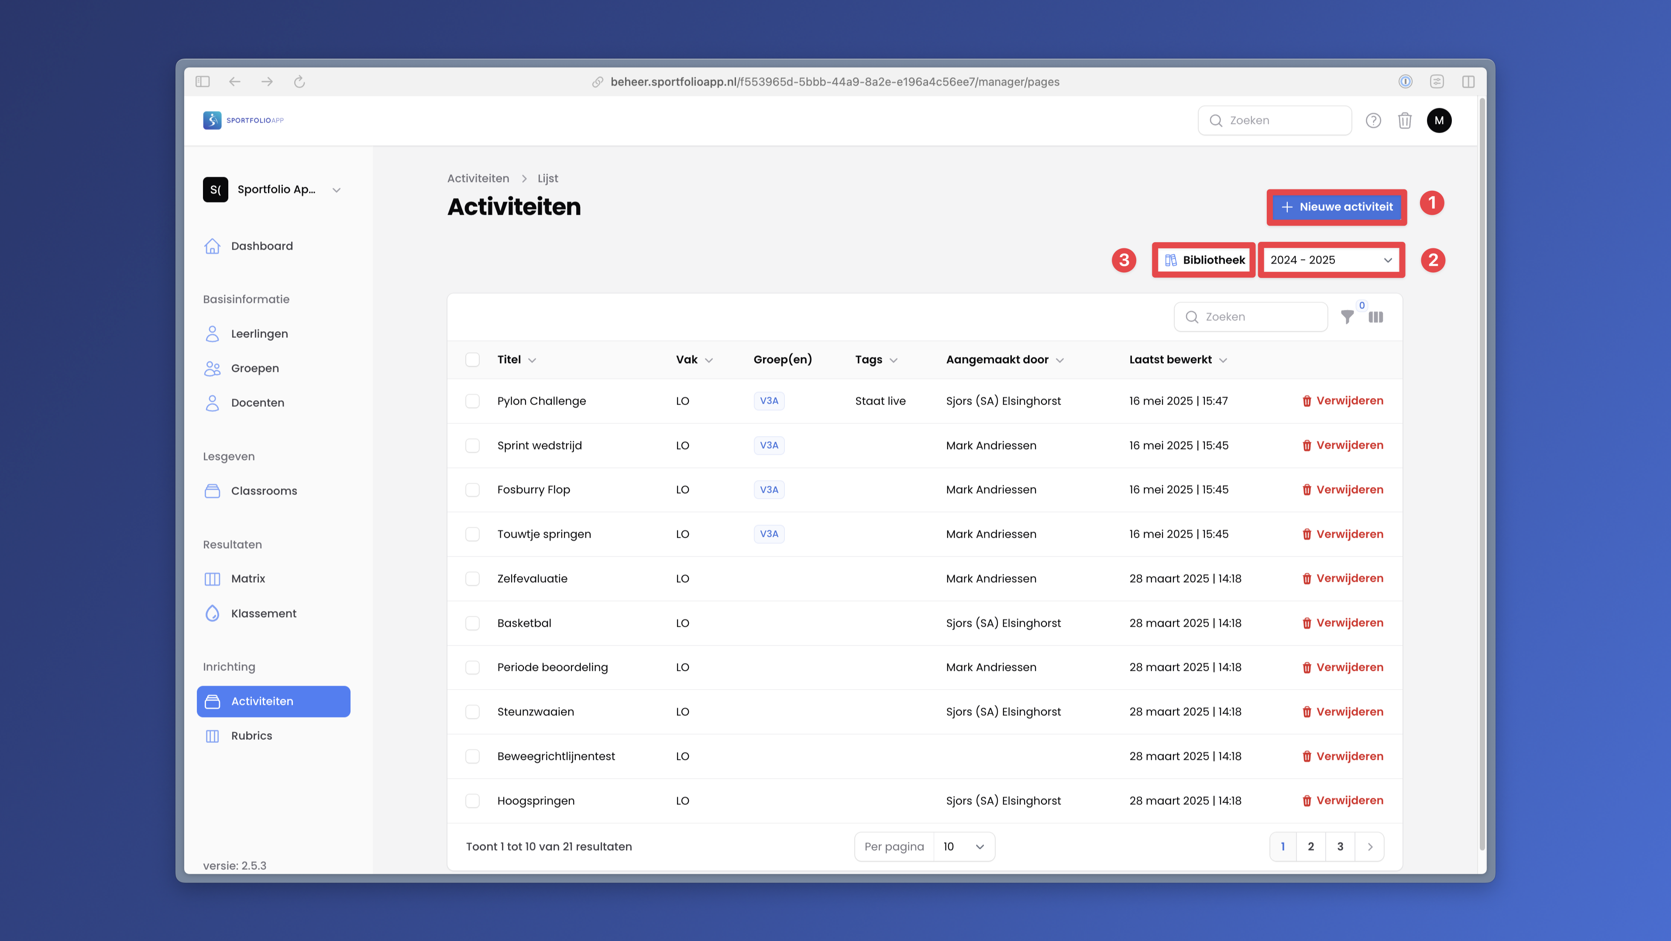This screenshot has height=941, width=1671.
Task: Expand the Sportfolio App organization switcher
Action: coord(272,189)
